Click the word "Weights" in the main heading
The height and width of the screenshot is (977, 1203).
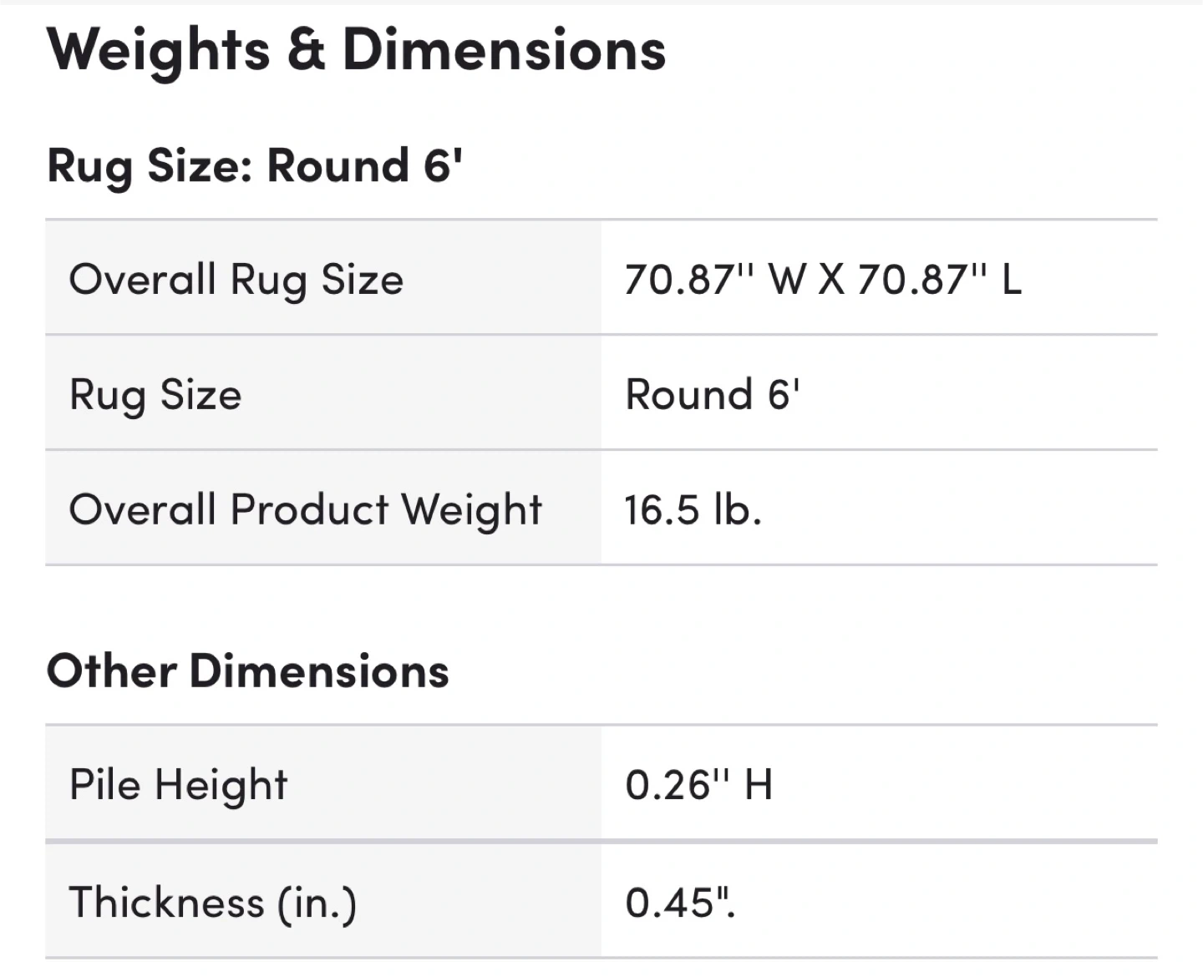pos(159,50)
